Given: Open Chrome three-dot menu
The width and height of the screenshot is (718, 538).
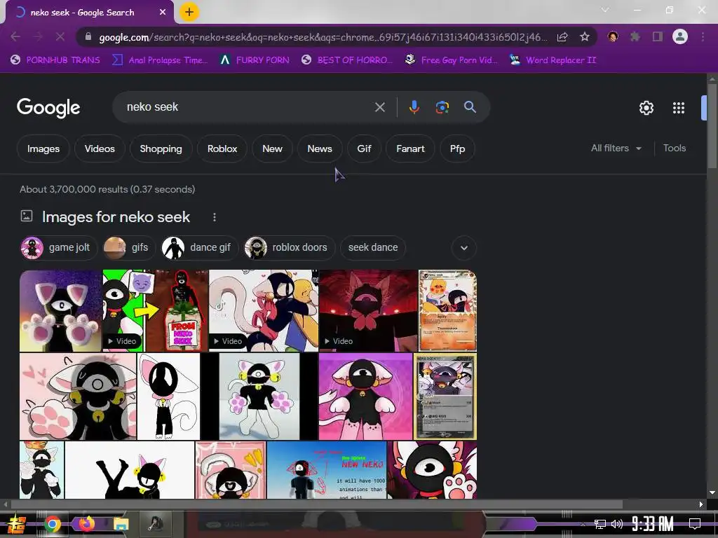Looking at the screenshot, I should pyautogui.click(x=703, y=36).
